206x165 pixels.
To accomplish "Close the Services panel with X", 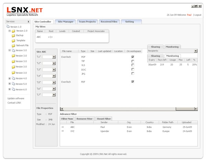I will point(28,22).
